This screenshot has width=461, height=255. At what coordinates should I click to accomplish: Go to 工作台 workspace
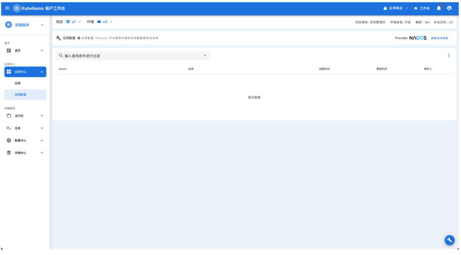422,8
